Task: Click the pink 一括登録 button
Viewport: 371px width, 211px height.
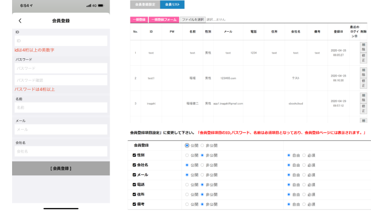Action: pos(138,20)
